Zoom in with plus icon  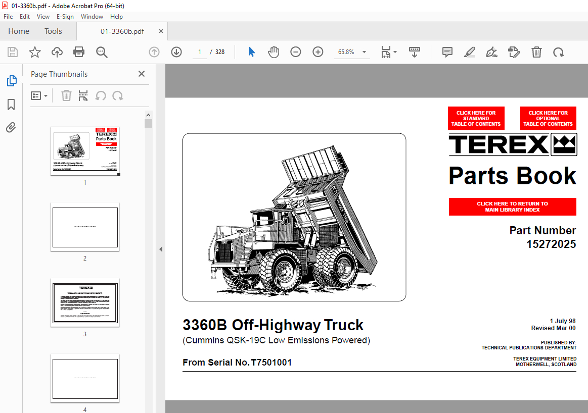point(318,52)
